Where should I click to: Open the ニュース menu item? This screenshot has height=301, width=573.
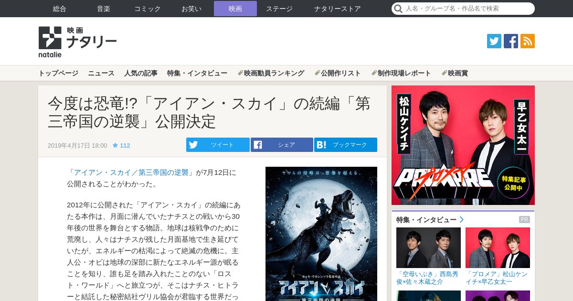101,73
